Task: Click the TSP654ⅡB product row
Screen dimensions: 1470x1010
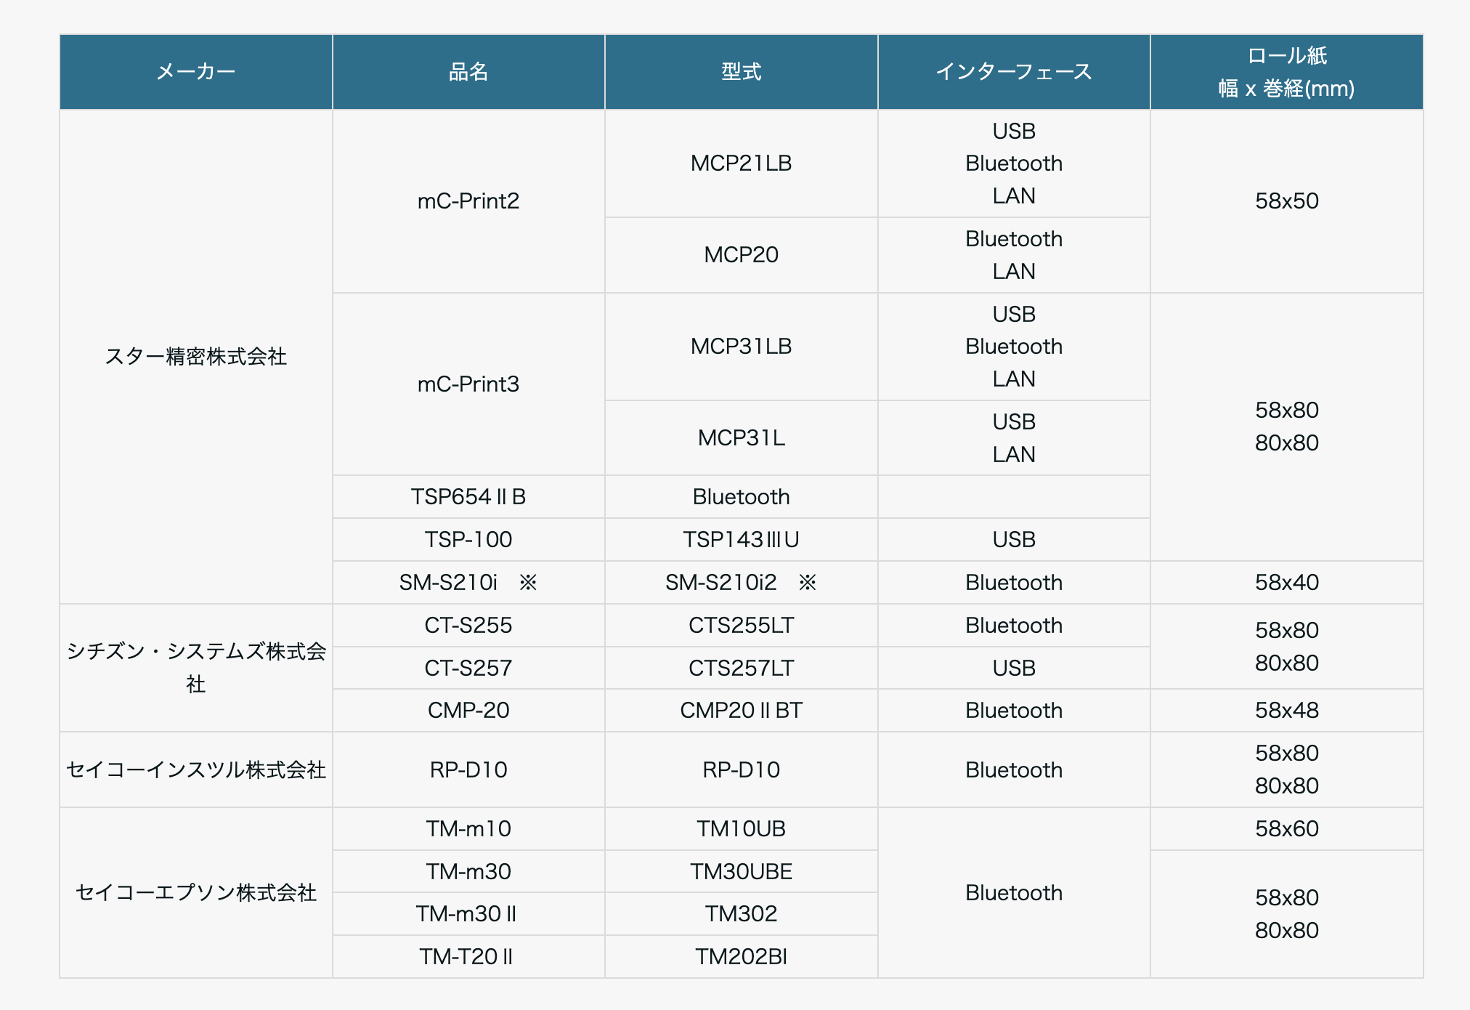Action: click(468, 497)
